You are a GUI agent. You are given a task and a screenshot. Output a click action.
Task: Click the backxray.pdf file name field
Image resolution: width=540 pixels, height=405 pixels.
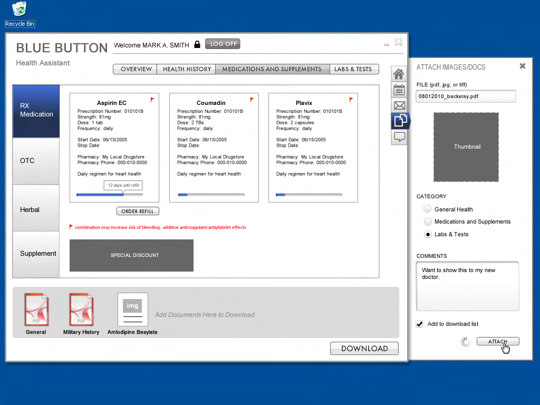(x=466, y=96)
